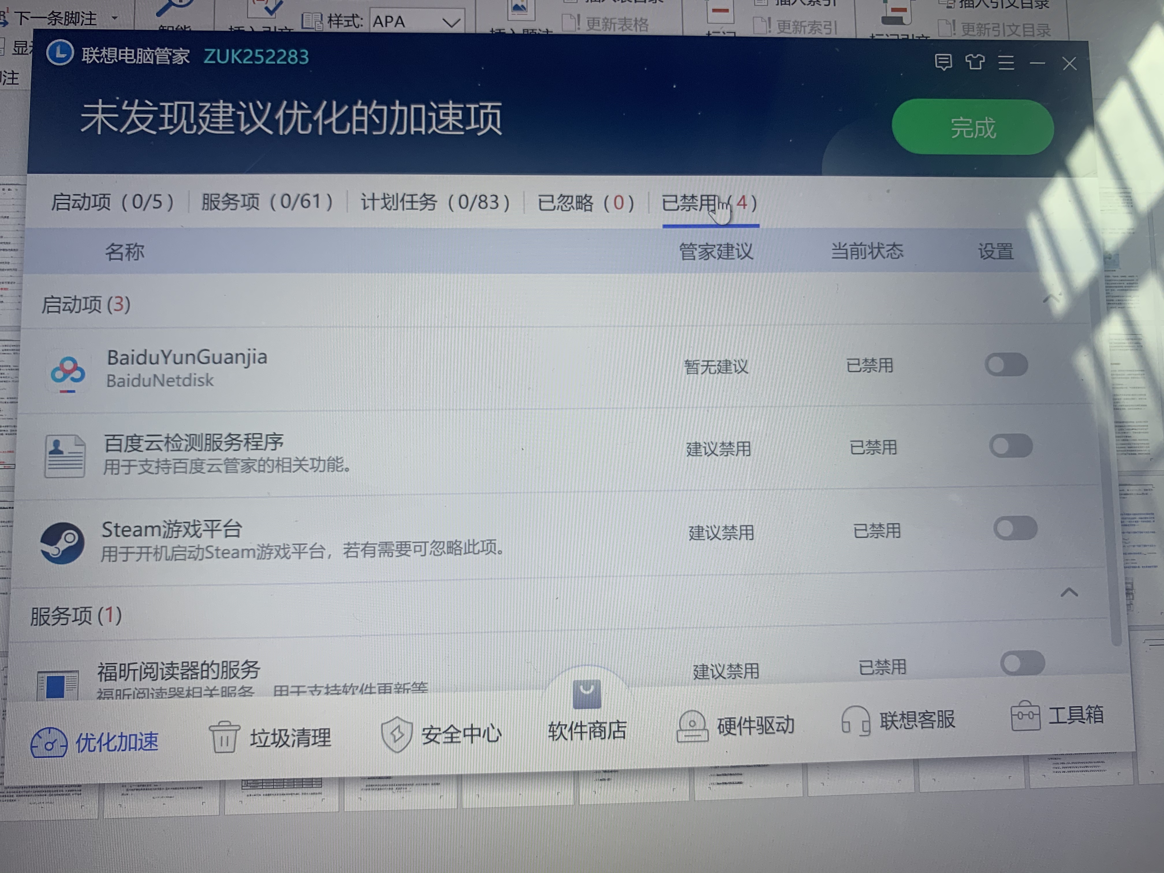This screenshot has width=1164, height=873.
Task: Click the 名称 column header
Action: (x=124, y=251)
